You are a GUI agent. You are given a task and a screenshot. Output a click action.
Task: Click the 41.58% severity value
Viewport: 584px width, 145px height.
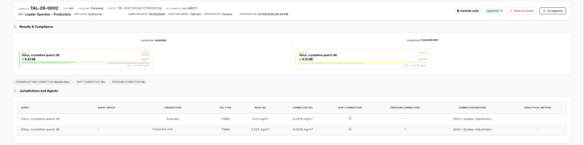(x=146, y=55)
